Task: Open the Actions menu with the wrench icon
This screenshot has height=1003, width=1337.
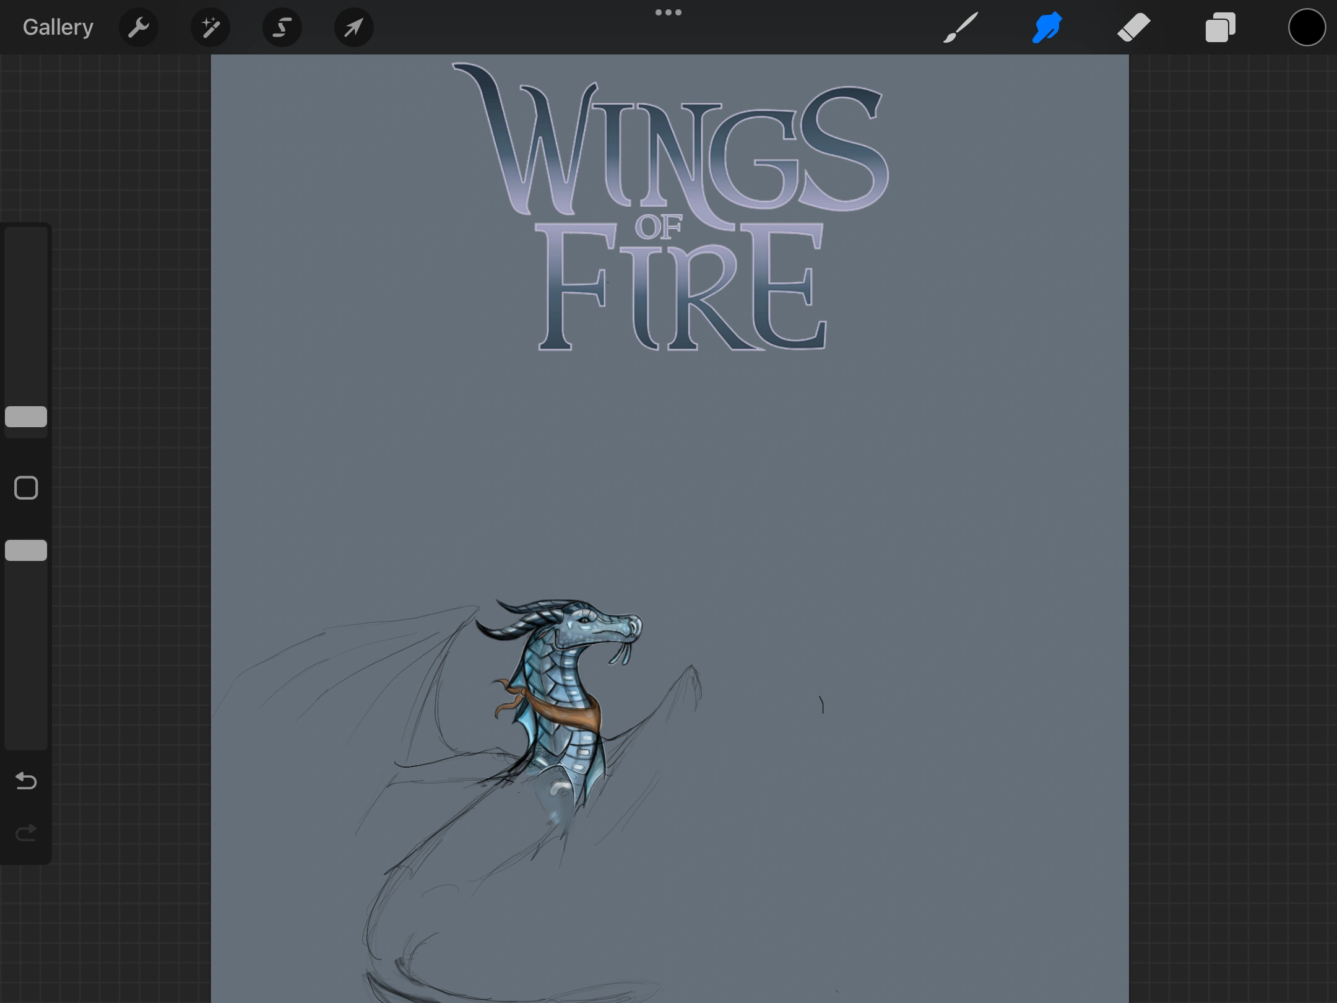Action: click(x=139, y=27)
